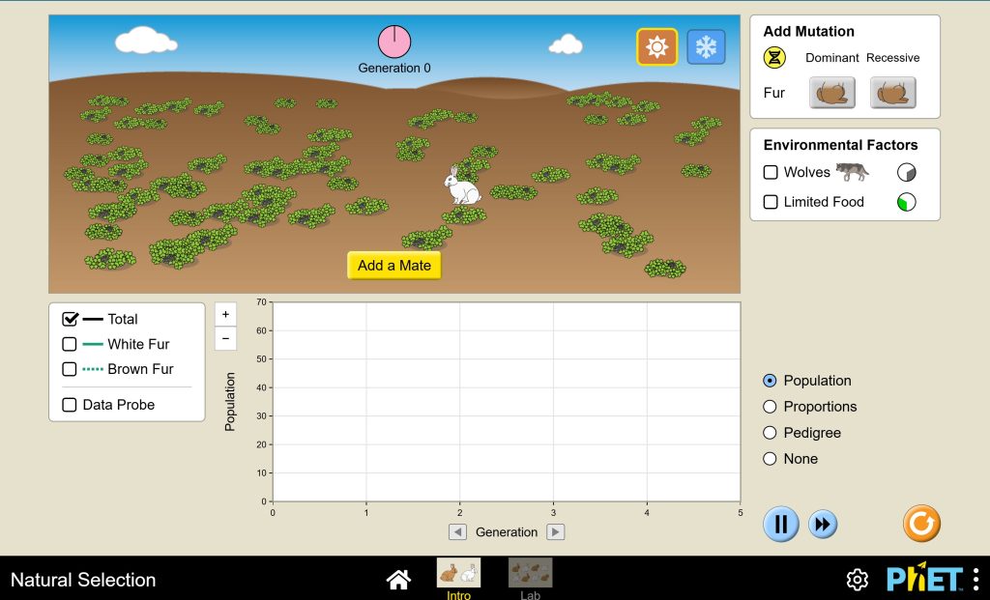This screenshot has height=600, width=990.
Task: Go to the home screen
Action: pos(398,579)
